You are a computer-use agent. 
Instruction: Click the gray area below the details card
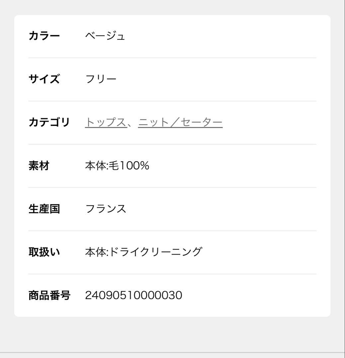[x=172, y=334]
